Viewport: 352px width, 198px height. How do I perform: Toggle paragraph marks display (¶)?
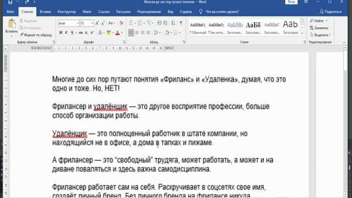[181, 23]
